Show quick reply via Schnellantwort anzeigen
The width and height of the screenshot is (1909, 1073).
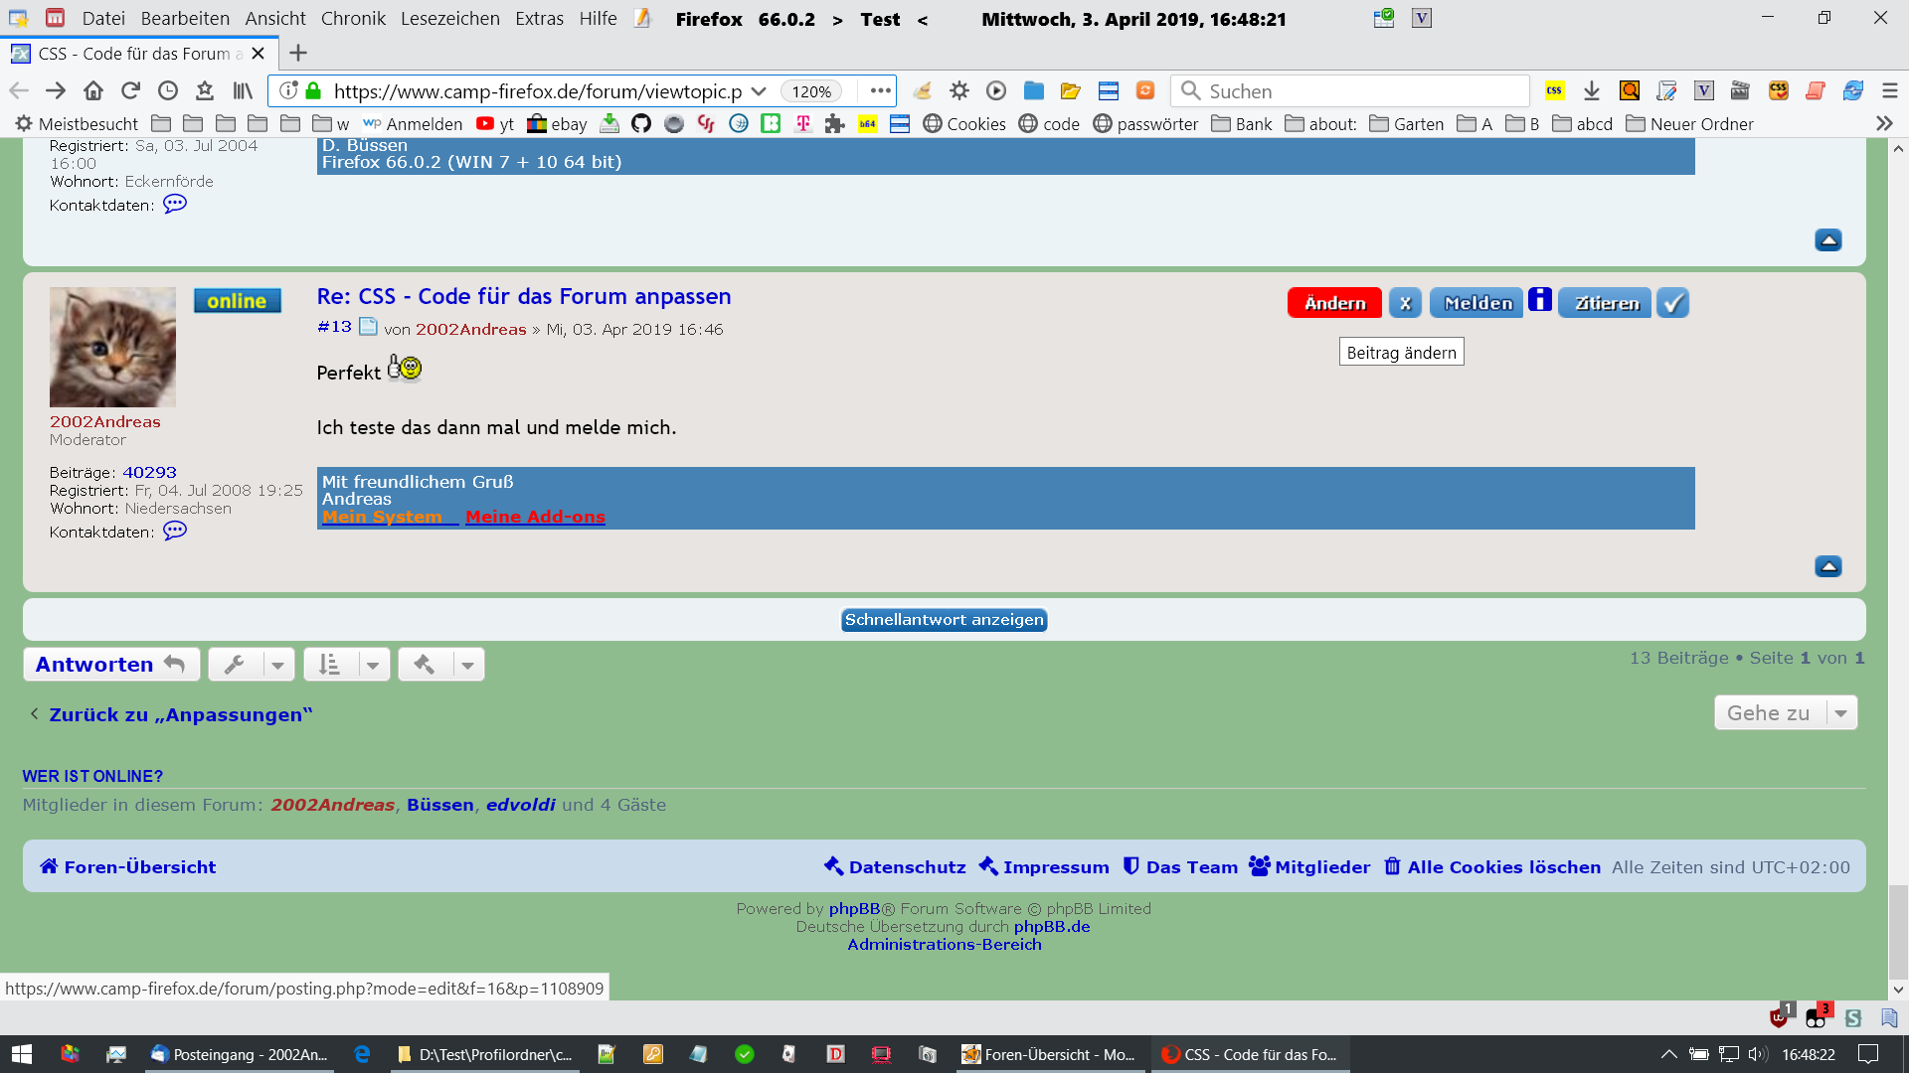pos(944,620)
